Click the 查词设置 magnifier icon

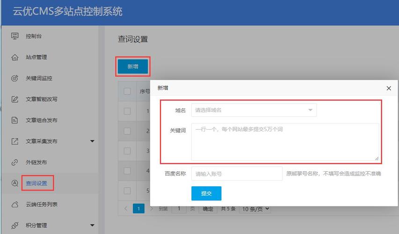(x=15, y=183)
